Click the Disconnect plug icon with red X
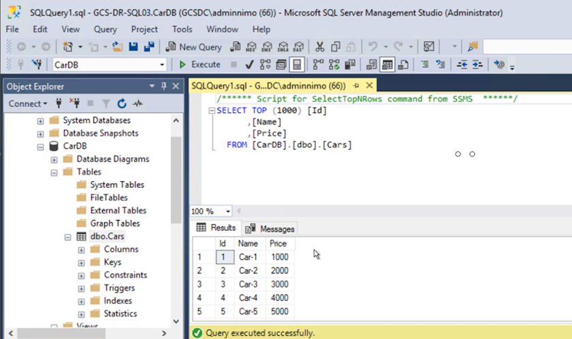 click(76, 103)
